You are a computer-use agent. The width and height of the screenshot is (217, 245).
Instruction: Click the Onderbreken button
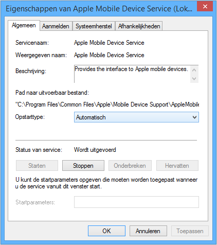[130, 166]
